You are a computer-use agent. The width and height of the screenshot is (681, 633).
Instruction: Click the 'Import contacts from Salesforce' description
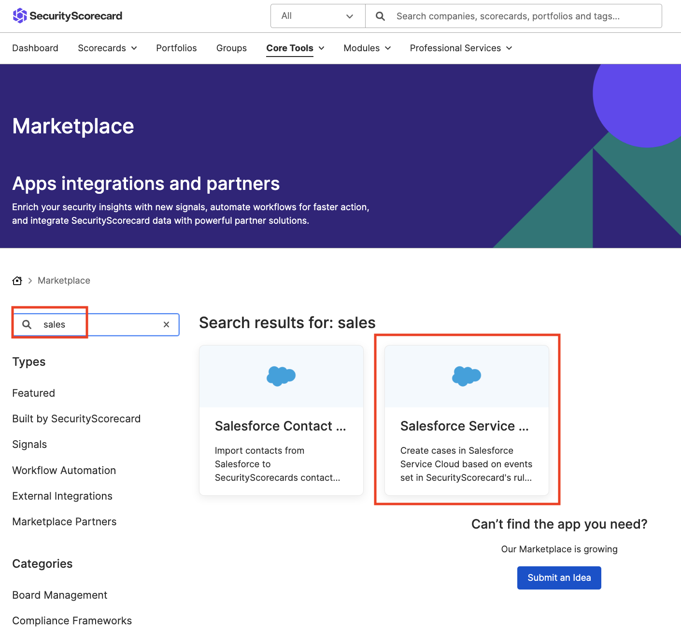[278, 464]
